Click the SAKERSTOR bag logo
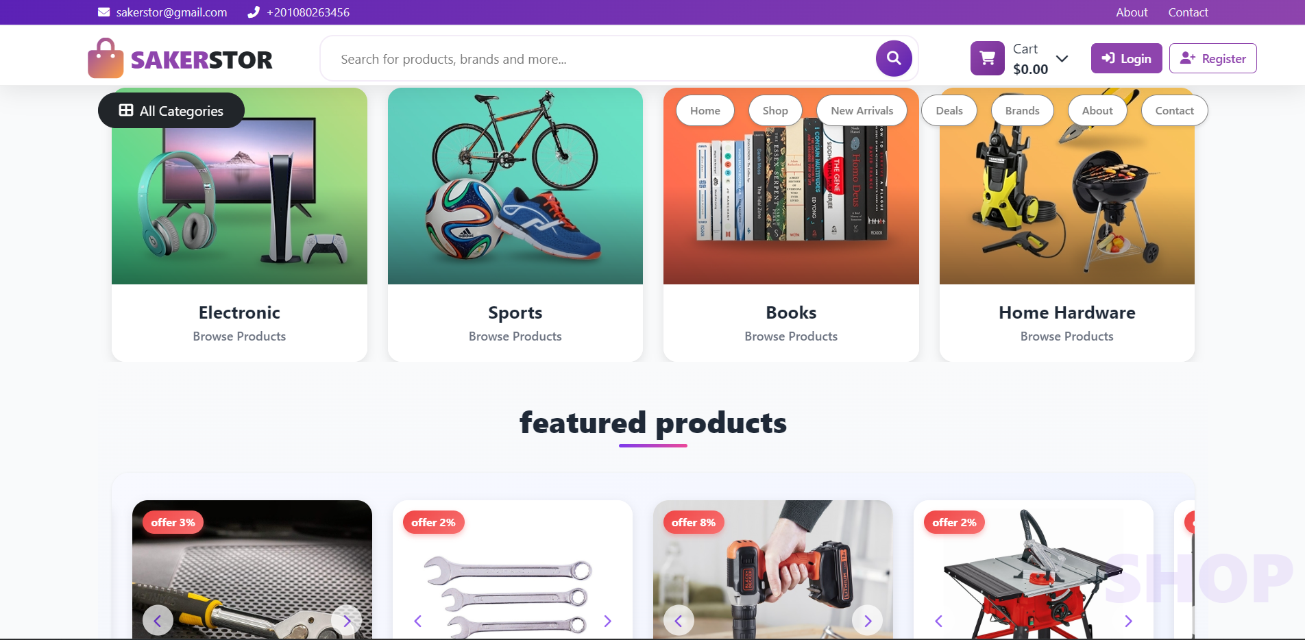Viewport: 1305px width, 640px height. pos(106,58)
